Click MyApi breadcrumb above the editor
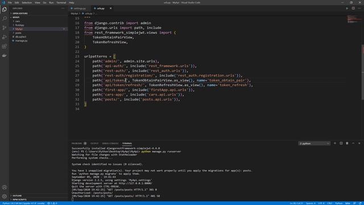Screen dimensions: 364x205 pyautogui.click(x=75, y=14)
